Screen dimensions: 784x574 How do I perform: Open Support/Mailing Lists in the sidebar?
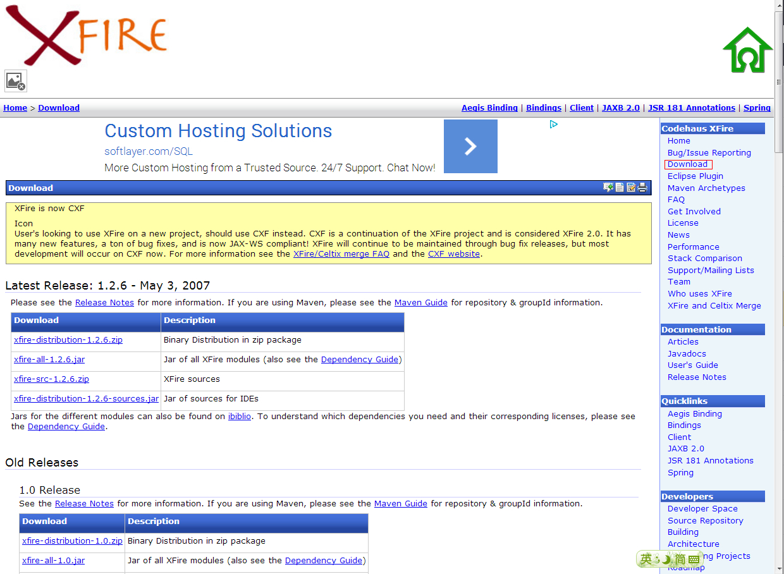[711, 271]
